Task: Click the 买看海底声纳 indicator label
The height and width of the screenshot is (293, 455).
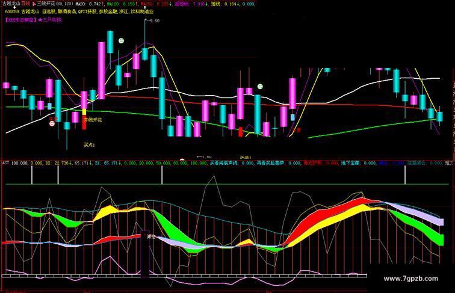Action: point(224,163)
